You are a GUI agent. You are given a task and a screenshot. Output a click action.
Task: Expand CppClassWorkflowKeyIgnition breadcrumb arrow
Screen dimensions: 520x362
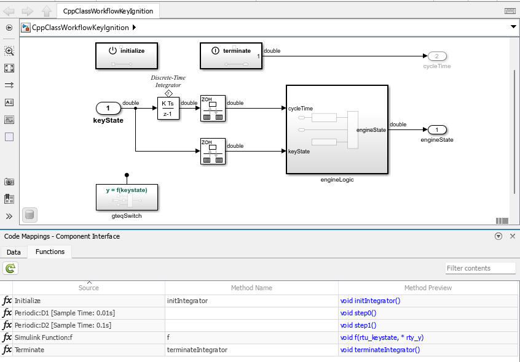click(135, 28)
